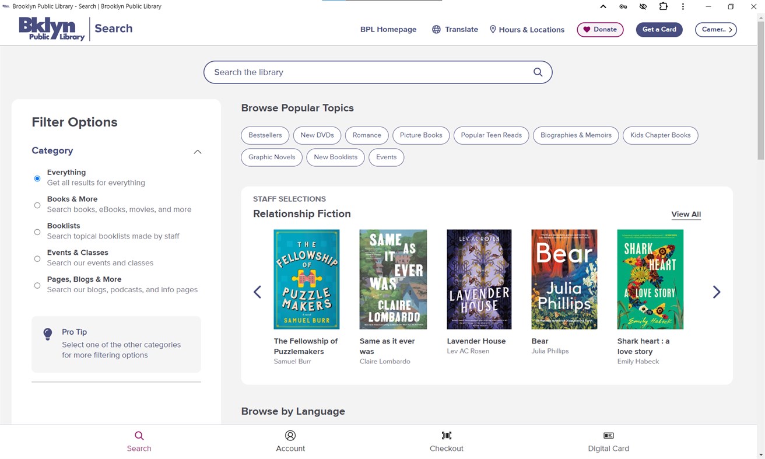
Task: Collapse the Category filter section
Action: [197, 152]
